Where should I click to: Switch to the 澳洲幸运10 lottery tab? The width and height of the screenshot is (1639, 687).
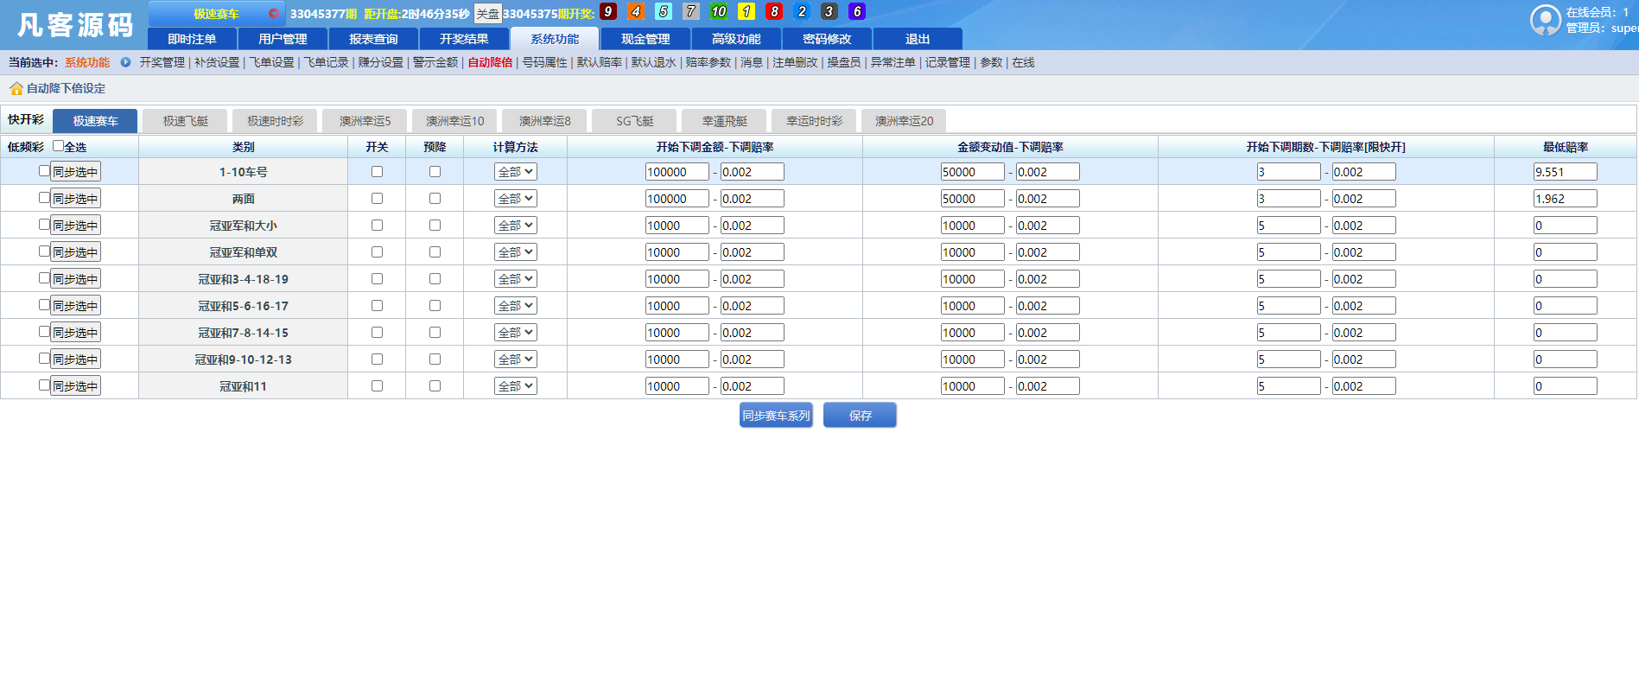click(x=454, y=121)
